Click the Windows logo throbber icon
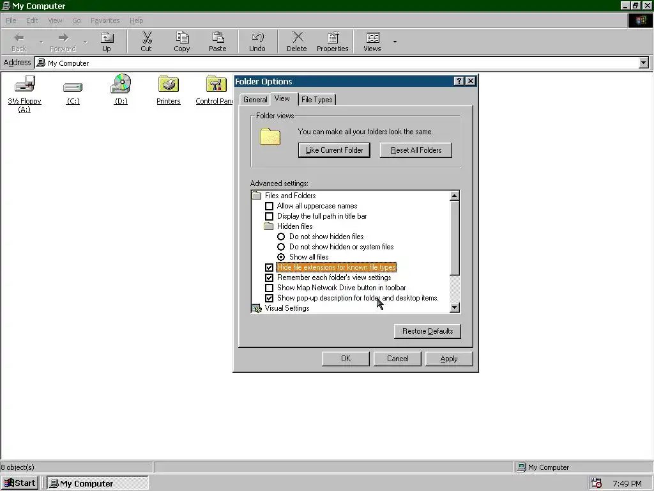The height and width of the screenshot is (491, 654). point(640,20)
